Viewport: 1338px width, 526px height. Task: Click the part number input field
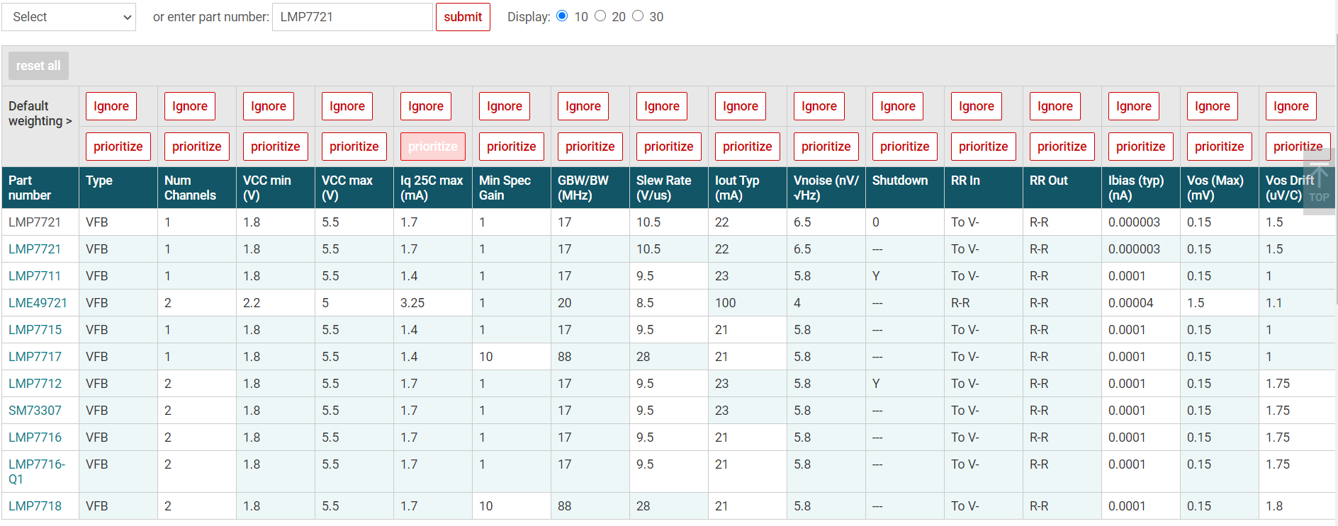click(x=352, y=17)
